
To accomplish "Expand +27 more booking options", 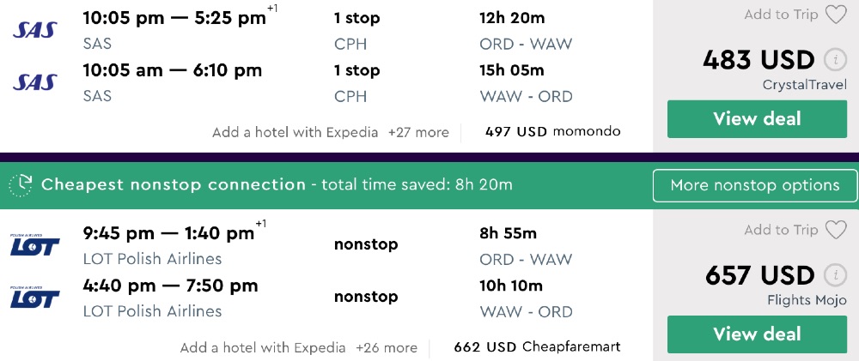I will click(x=418, y=132).
